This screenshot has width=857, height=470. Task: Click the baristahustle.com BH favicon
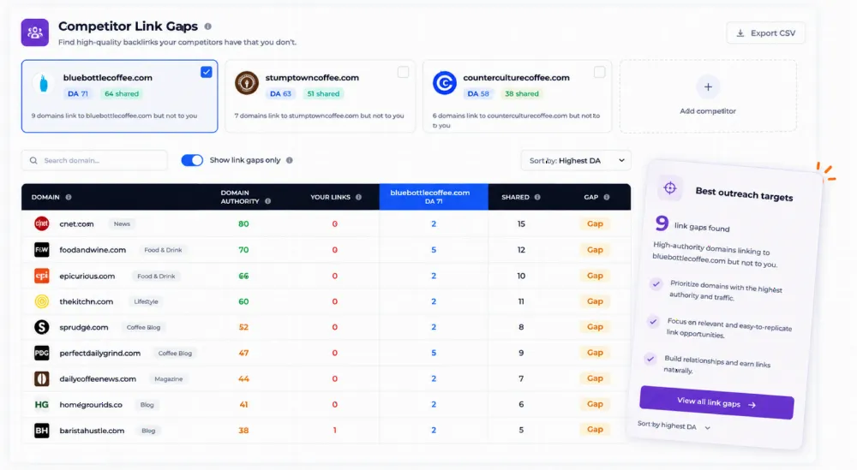(x=41, y=430)
